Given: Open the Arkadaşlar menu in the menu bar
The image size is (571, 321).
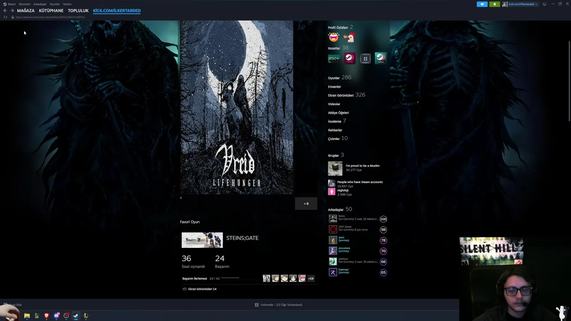Looking at the screenshot, I should (40, 4).
